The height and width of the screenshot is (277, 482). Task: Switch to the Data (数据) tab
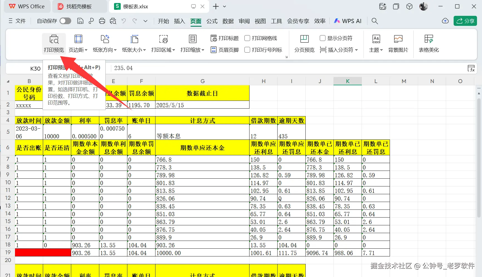(x=228, y=21)
